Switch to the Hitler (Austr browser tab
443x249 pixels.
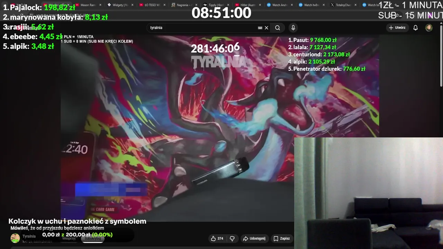248,5
